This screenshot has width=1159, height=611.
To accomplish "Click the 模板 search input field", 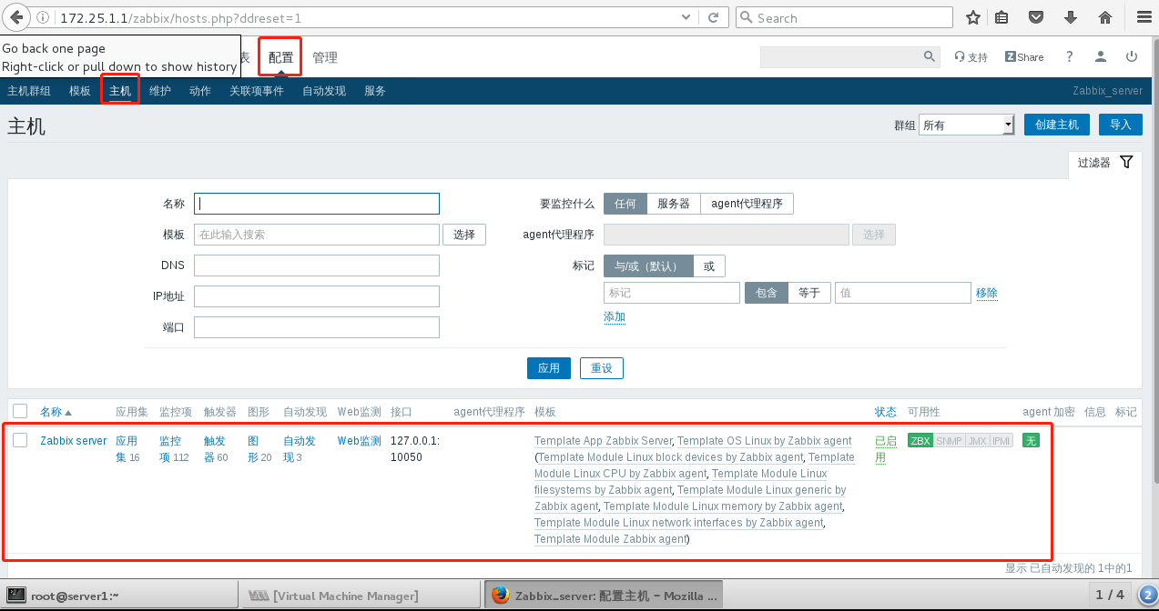I will coord(317,235).
